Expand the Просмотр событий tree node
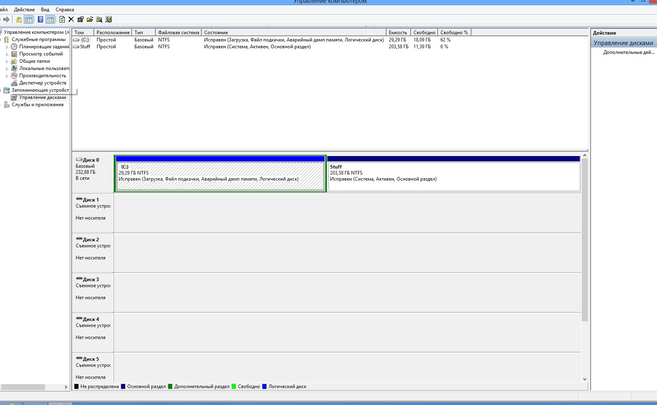This screenshot has height=405, width=657. tap(7, 54)
